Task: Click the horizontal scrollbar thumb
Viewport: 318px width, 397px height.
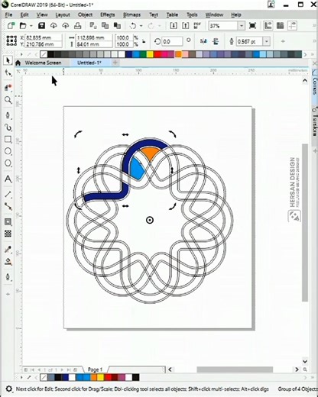Action: [x=235, y=370]
